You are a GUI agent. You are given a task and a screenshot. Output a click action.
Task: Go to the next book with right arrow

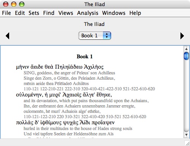point(182,36)
